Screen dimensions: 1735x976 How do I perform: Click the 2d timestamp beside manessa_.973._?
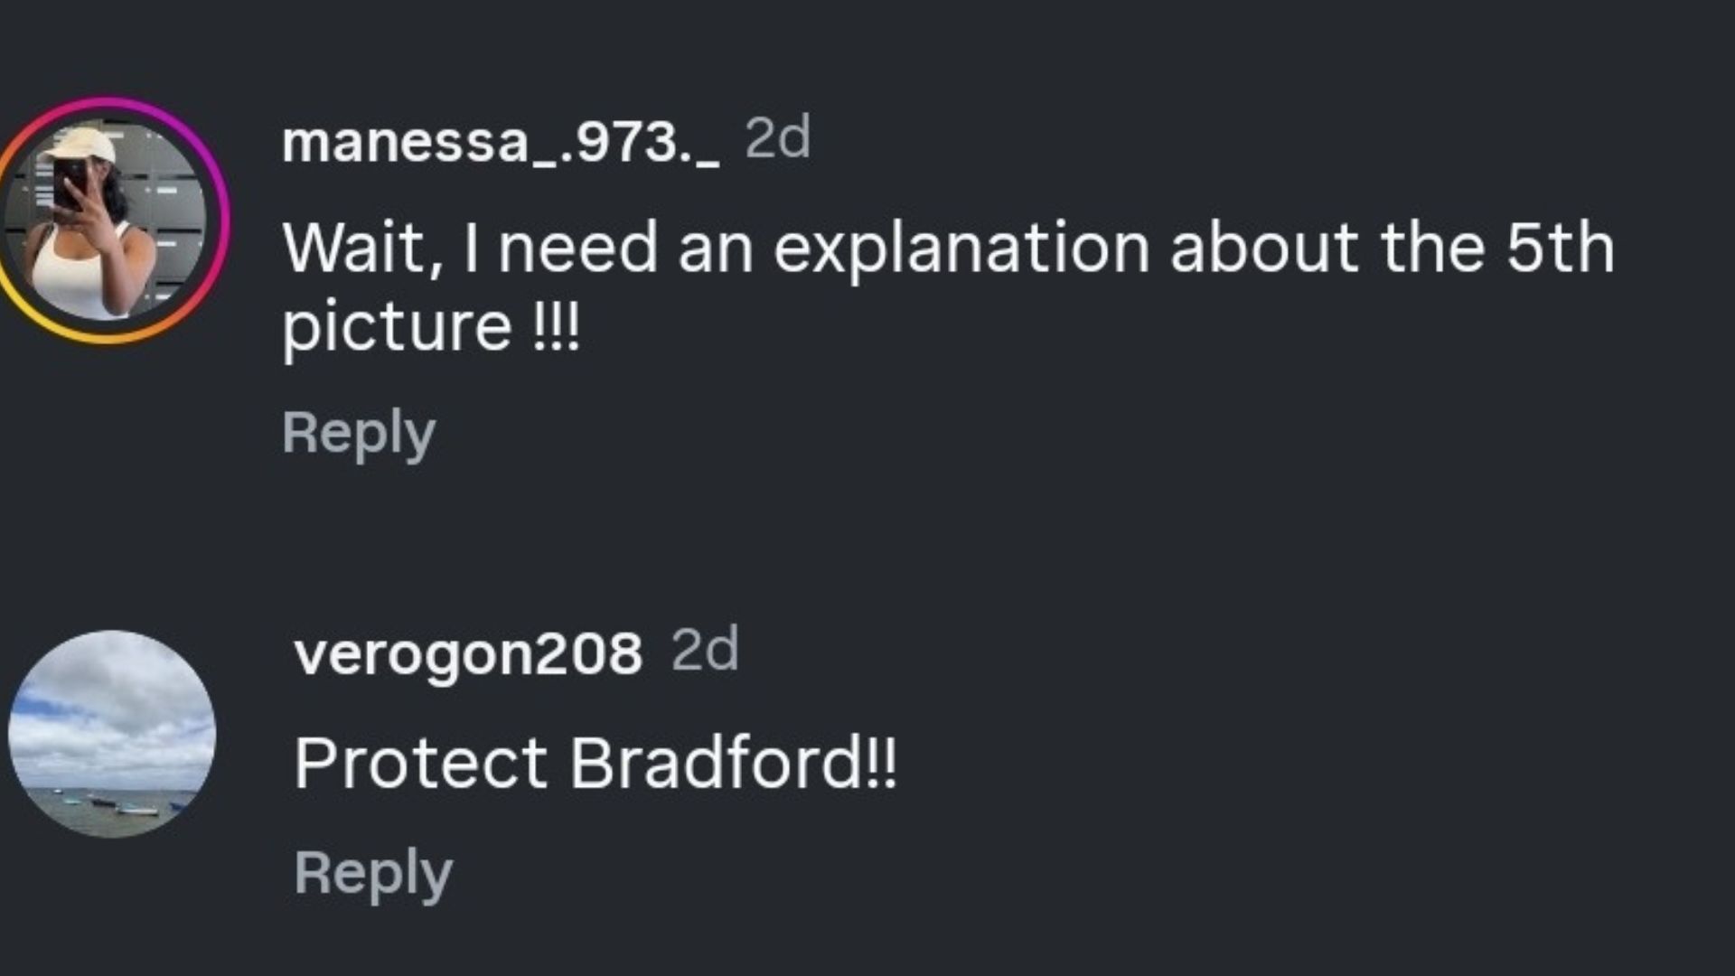coord(777,138)
